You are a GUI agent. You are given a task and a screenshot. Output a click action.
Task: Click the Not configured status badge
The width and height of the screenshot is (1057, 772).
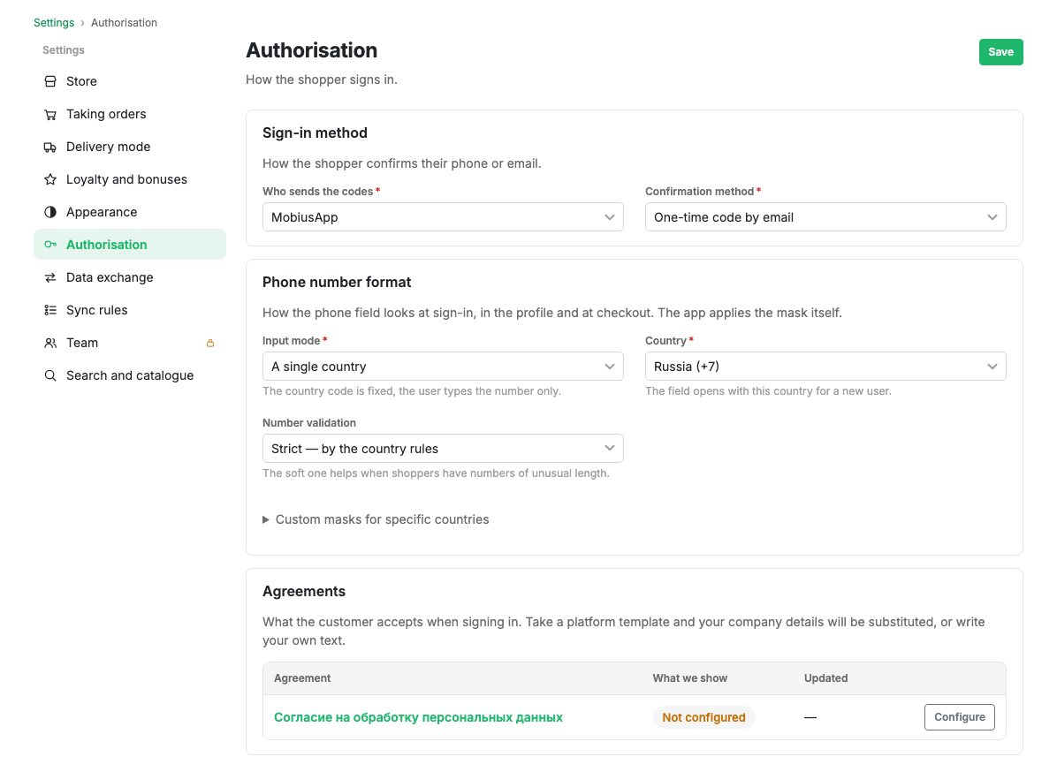pos(703,717)
